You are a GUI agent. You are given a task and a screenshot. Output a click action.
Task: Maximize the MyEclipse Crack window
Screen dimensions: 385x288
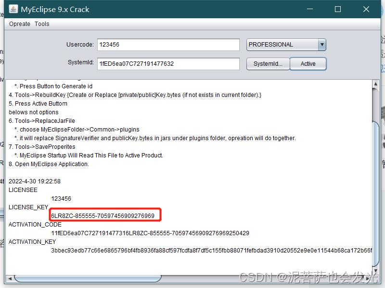coord(338,9)
